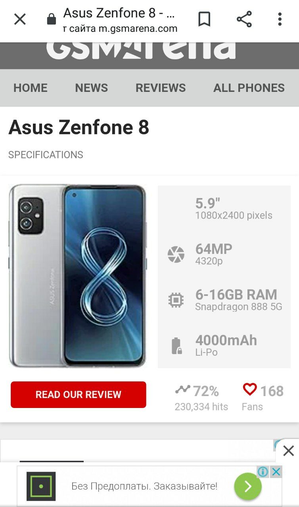This screenshot has width=299, height=507.
Task: Open the three-dot browser menu
Action: tap(280, 19)
